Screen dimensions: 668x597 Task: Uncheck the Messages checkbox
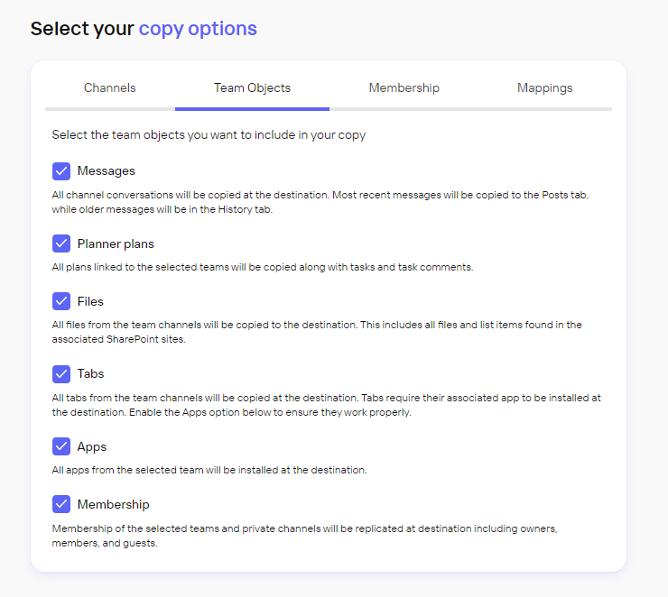tap(61, 171)
